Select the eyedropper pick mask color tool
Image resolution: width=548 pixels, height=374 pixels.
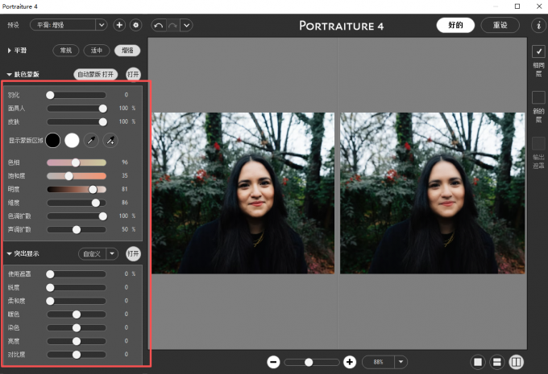tap(91, 141)
